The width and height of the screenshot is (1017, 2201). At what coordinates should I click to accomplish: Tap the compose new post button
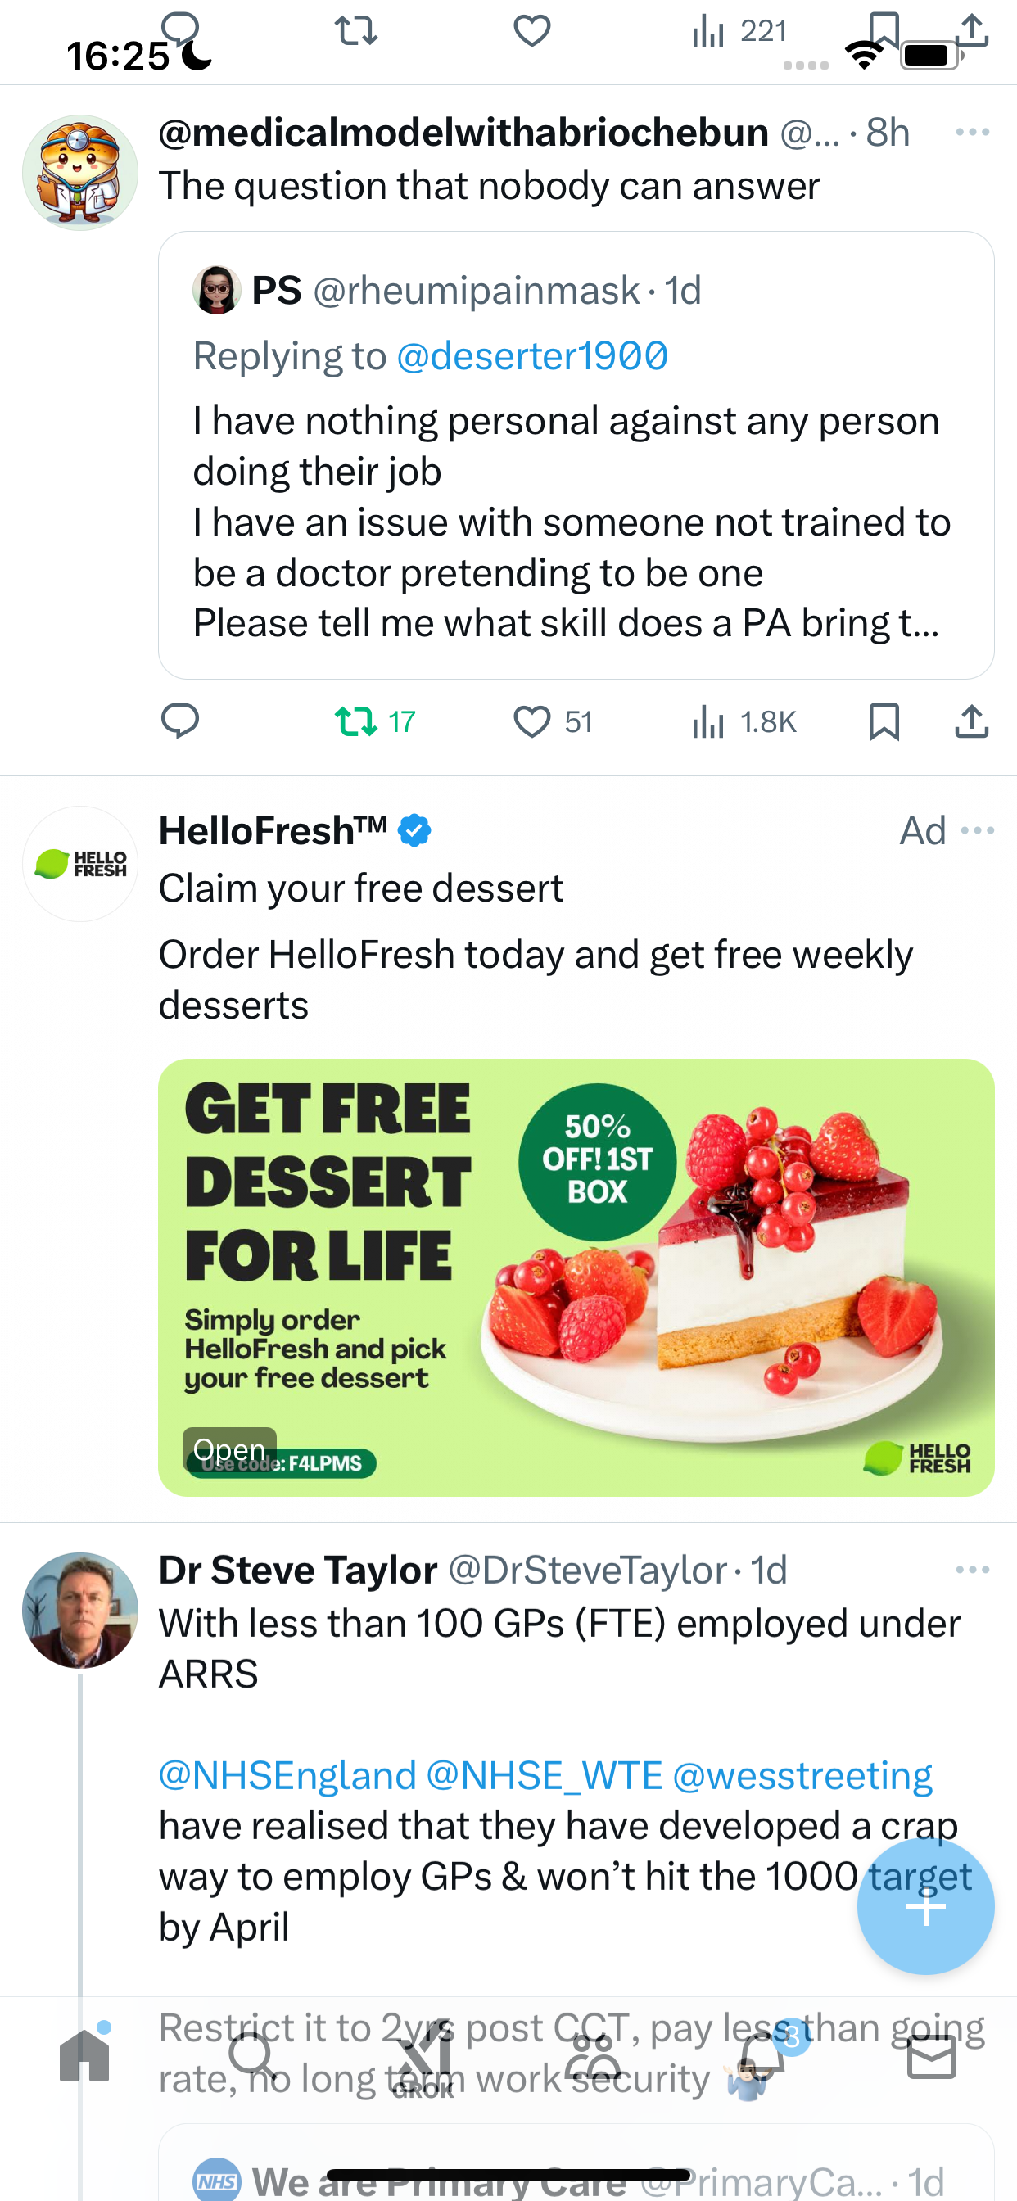click(x=925, y=1906)
